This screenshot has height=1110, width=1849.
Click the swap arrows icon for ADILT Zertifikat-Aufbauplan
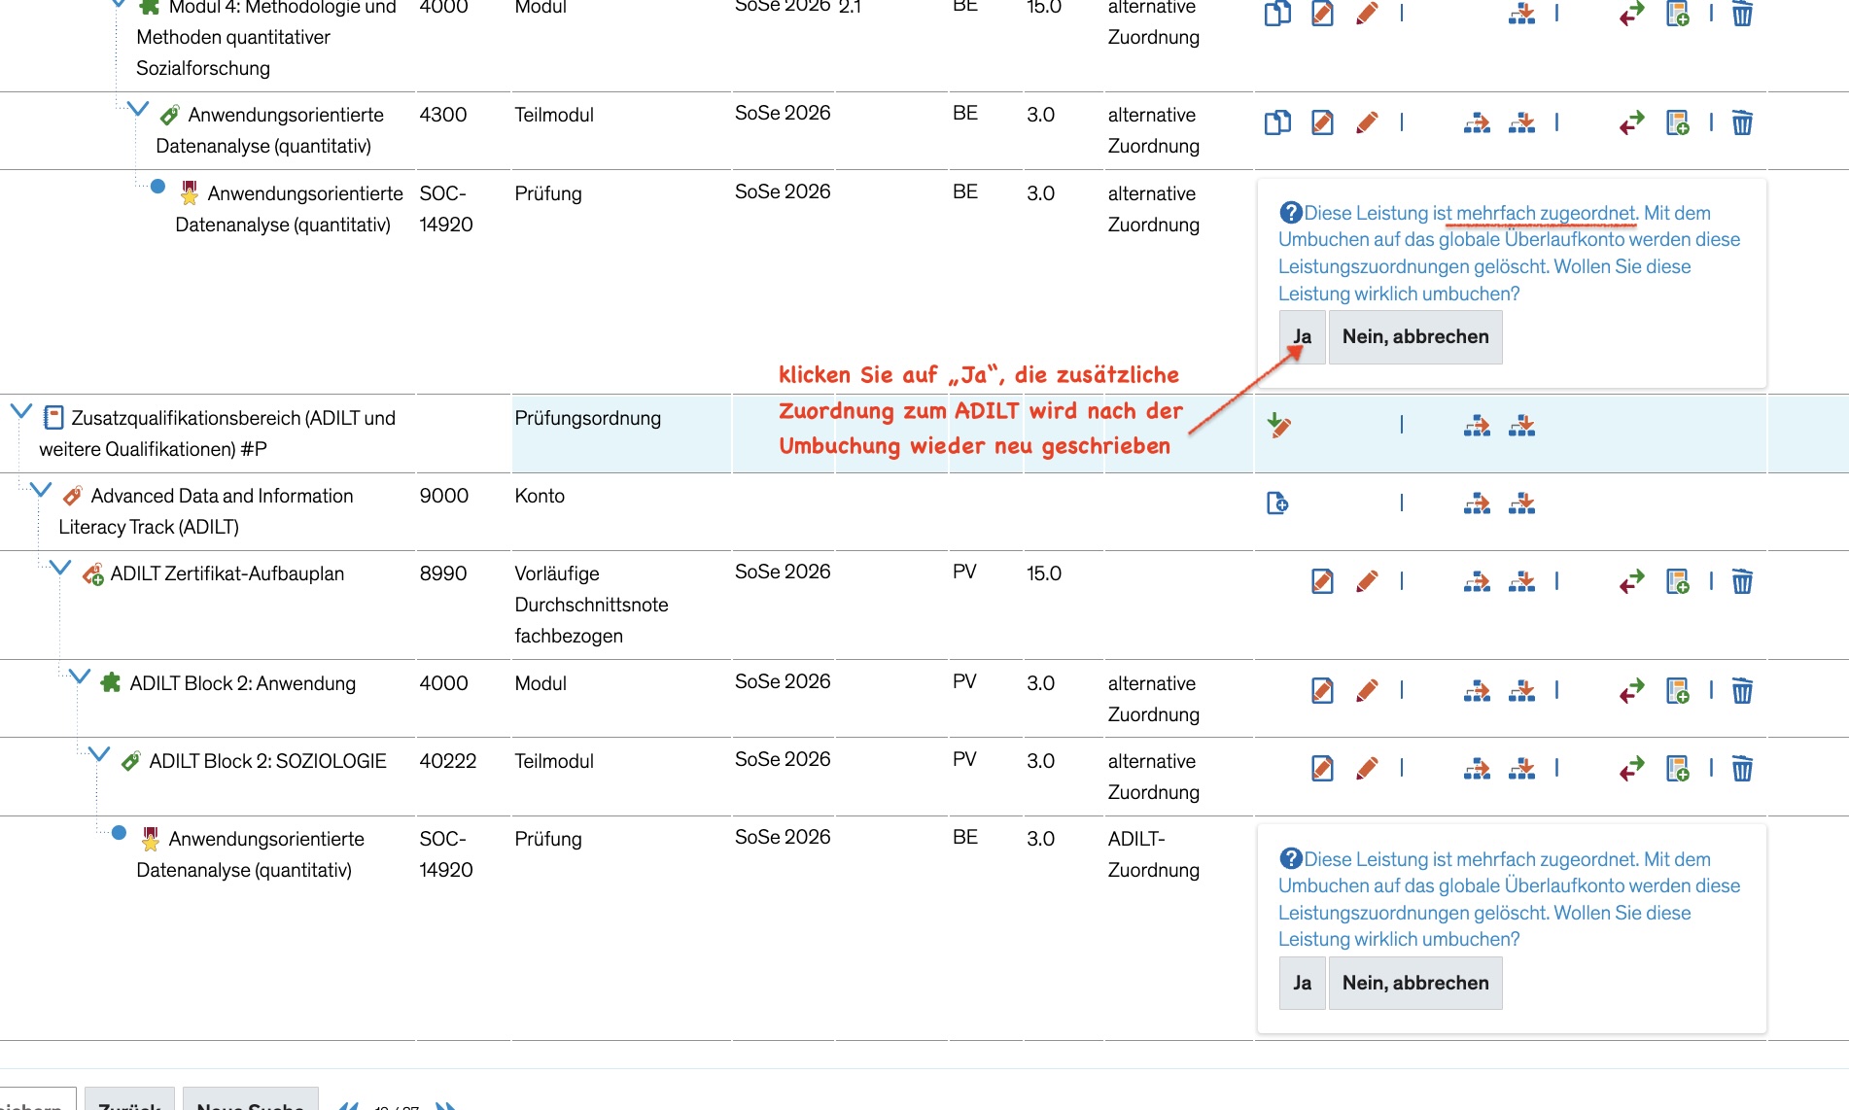point(1632,581)
